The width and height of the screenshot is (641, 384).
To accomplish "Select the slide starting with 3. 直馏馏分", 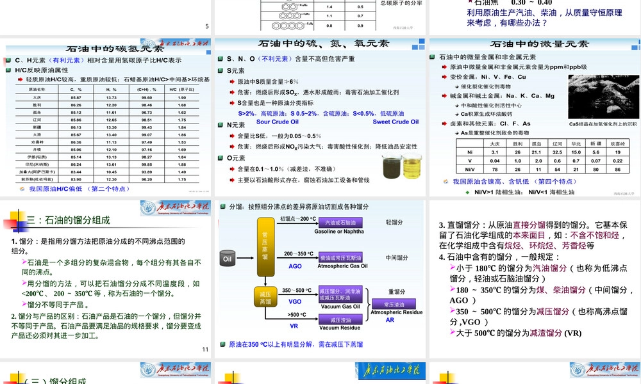I will click(535, 278).
